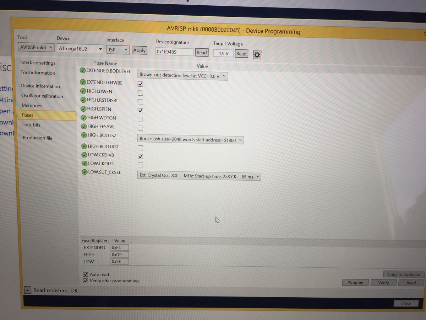This screenshot has width=426, height=320.
Task: Uncheck the LOW.CKDIV8 fuse checkbox
Action: pos(140,156)
